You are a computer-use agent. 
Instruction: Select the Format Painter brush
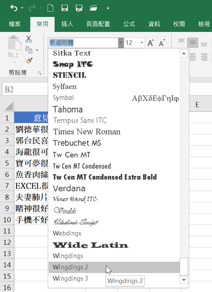29,61
